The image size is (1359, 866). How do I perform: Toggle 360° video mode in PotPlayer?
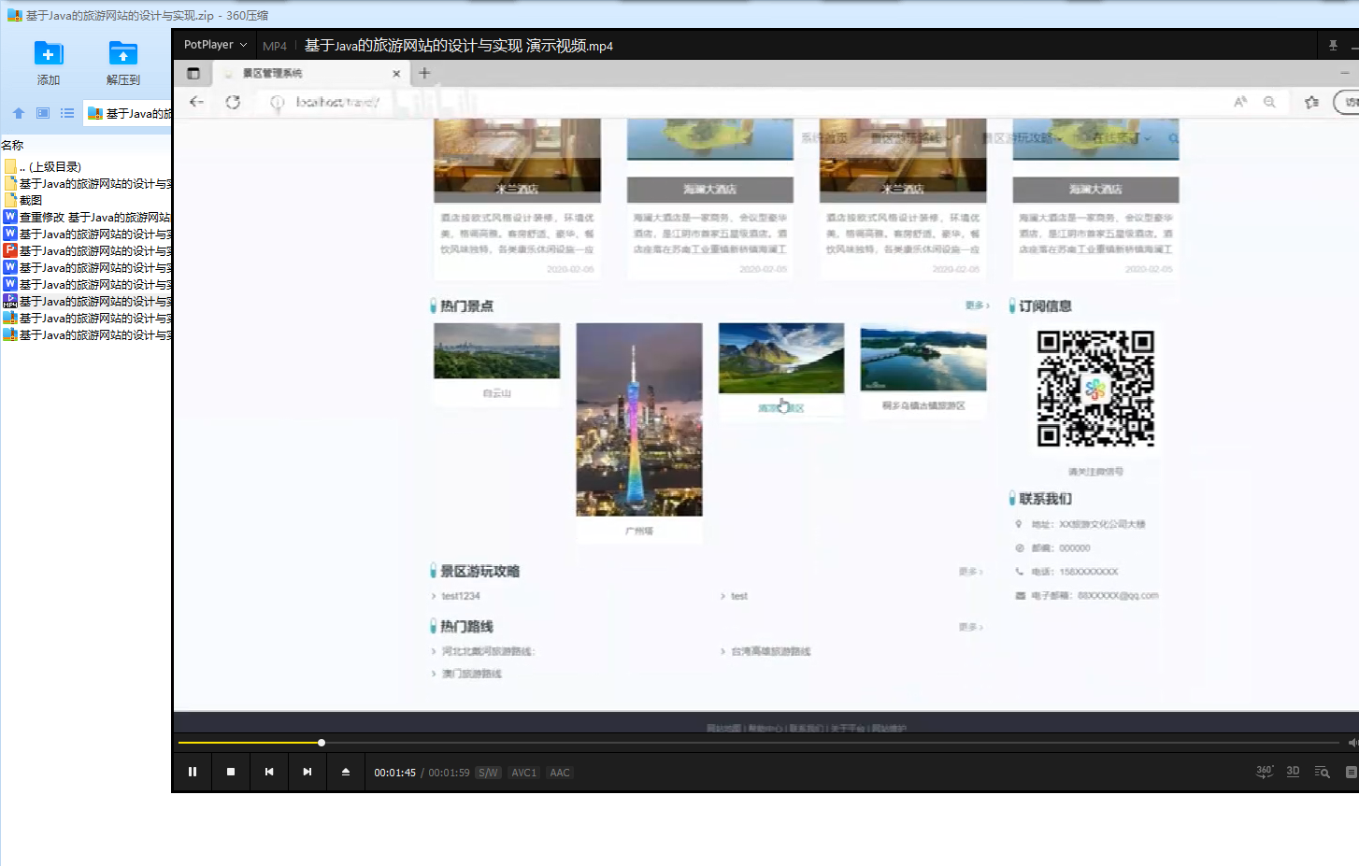pyautogui.click(x=1265, y=772)
